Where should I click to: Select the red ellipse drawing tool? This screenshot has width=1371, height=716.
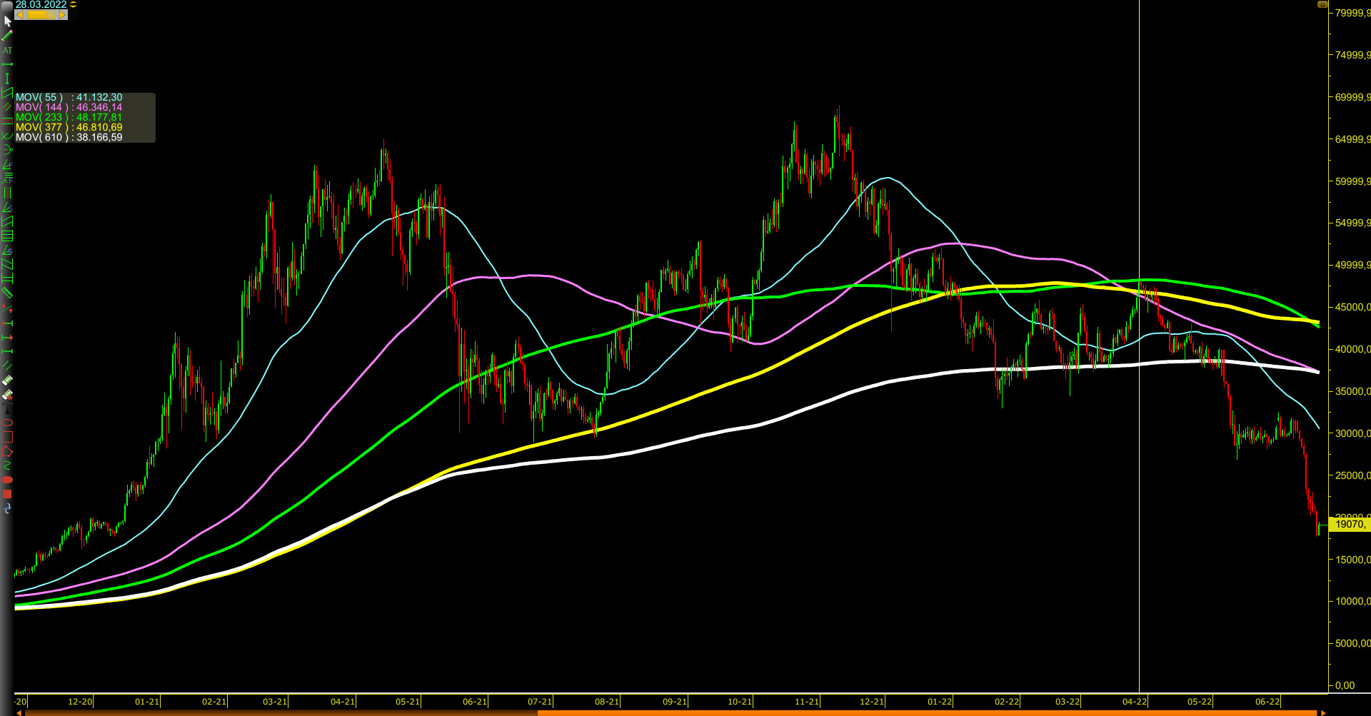pos(7,423)
